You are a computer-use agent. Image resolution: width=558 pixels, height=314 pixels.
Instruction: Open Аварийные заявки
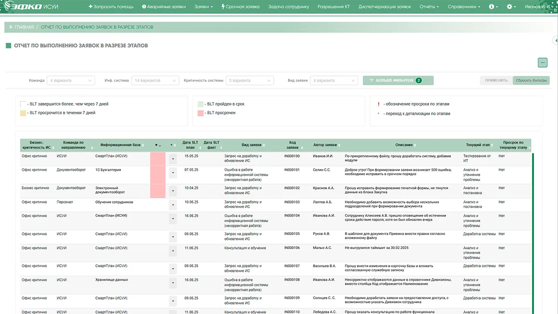click(x=164, y=7)
